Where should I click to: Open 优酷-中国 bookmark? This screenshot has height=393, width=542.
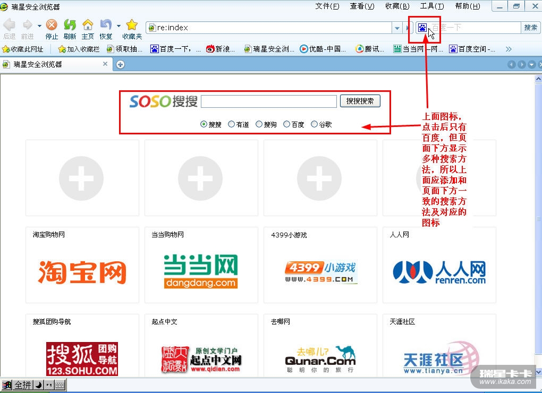[323, 49]
